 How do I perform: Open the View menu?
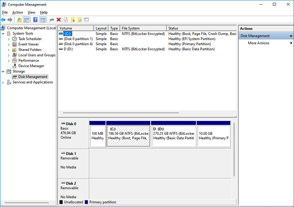[31, 12]
